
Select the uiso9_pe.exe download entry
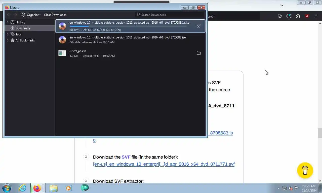coord(130,53)
